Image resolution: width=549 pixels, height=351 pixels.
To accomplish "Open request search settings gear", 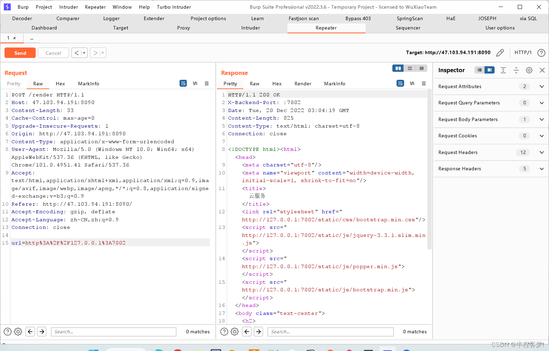I will [x=18, y=332].
